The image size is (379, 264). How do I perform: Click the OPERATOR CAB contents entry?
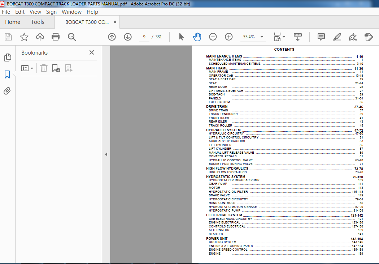point(221,76)
